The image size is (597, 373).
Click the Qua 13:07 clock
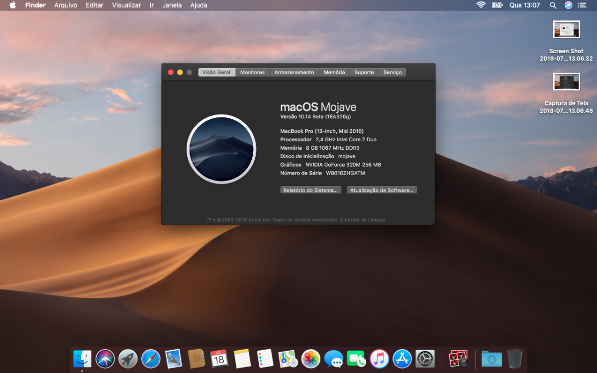pyautogui.click(x=524, y=5)
